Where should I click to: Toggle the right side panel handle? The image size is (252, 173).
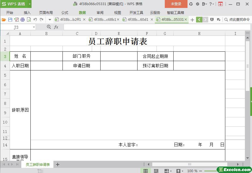click(x=251, y=101)
